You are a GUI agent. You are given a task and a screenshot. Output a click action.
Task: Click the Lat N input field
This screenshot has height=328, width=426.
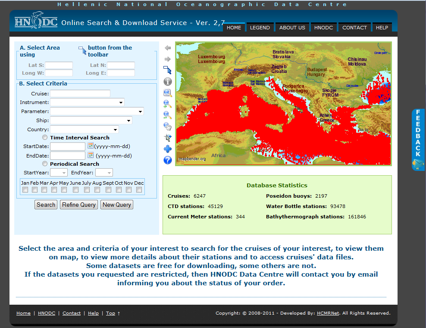[x=121, y=65]
